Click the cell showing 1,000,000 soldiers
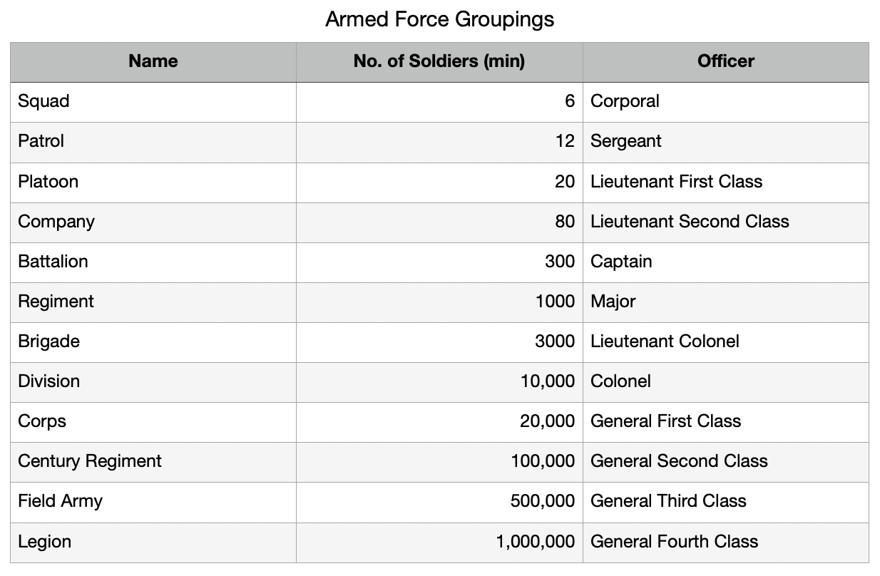880x576 pixels. tap(439, 542)
